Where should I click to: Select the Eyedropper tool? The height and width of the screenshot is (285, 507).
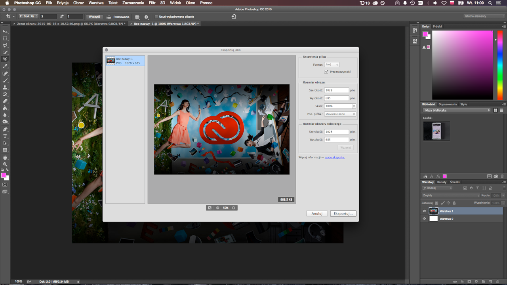(5, 66)
